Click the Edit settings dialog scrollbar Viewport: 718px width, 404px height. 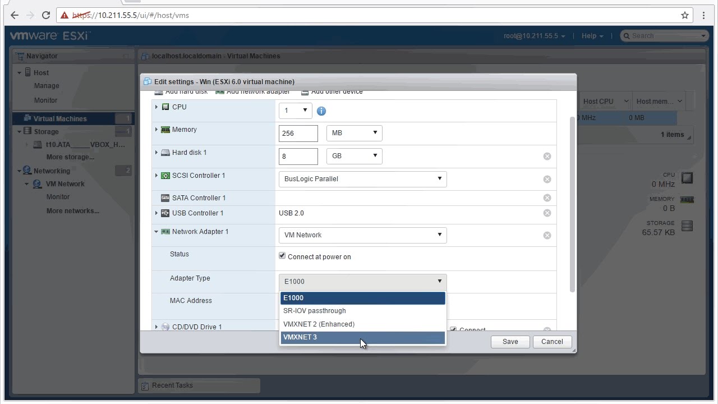point(572,205)
